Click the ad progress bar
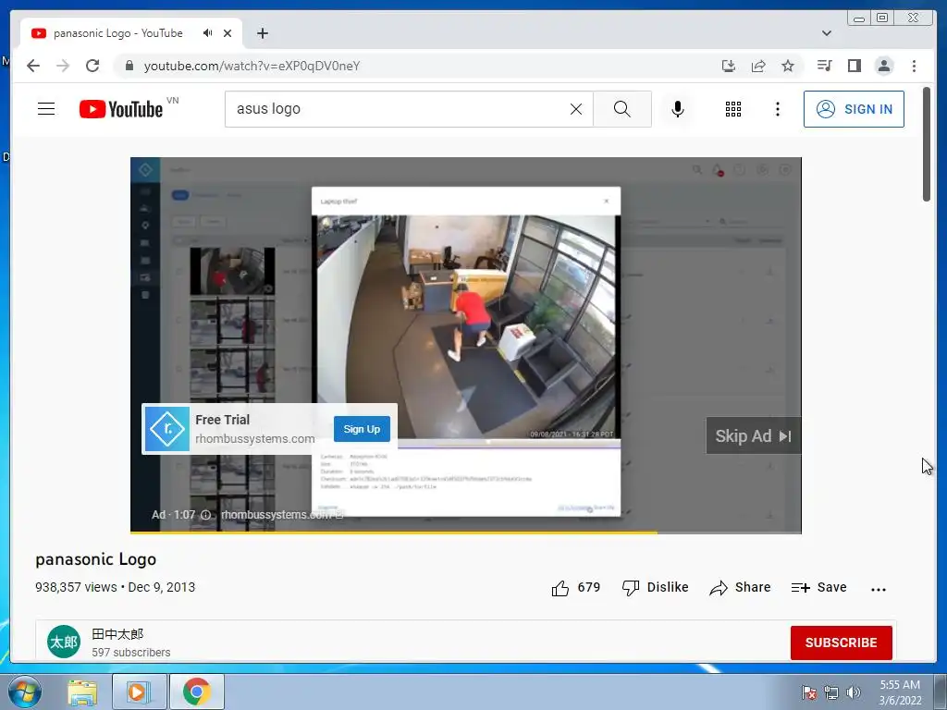The image size is (947, 710). pyautogui.click(x=466, y=532)
